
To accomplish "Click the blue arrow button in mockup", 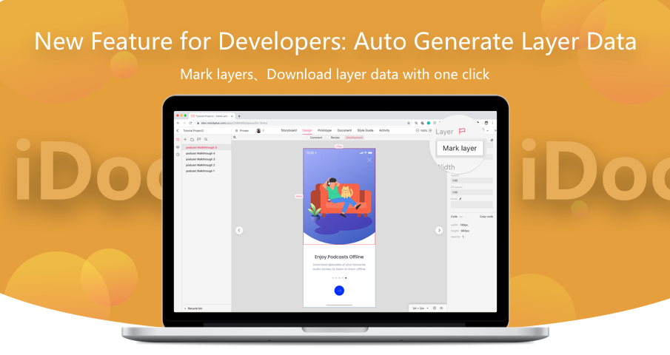I will pyautogui.click(x=339, y=291).
